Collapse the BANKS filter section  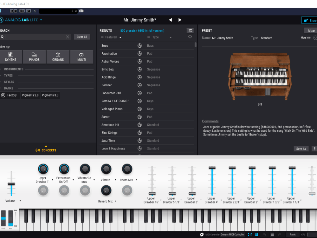[9, 89]
